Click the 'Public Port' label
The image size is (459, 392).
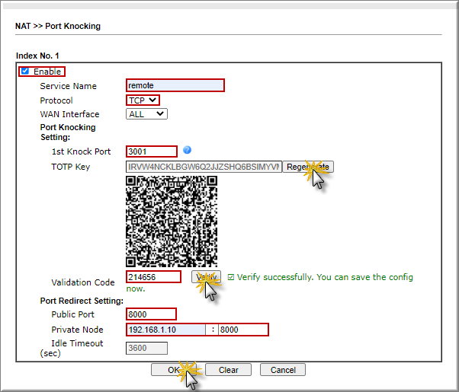(x=73, y=314)
